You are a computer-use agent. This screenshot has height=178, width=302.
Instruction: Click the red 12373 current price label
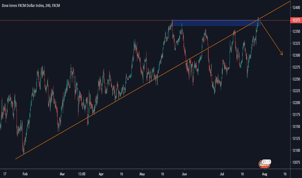[x=296, y=20]
